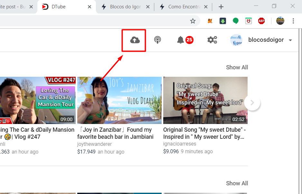Open the green Hangouts chat extension
302x194 pixels.
click(236, 21)
